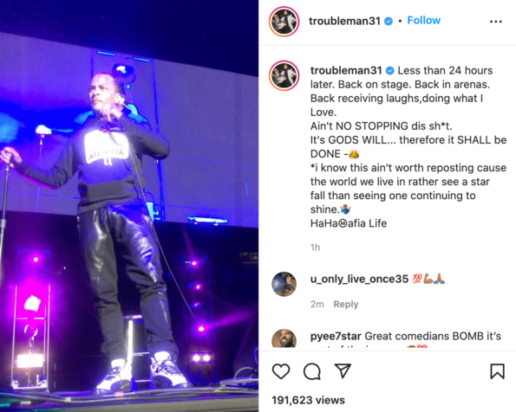Open u_only_live_once35 profile link
Image resolution: width=516 pixels, height=412 pixels.
(359, 279)
